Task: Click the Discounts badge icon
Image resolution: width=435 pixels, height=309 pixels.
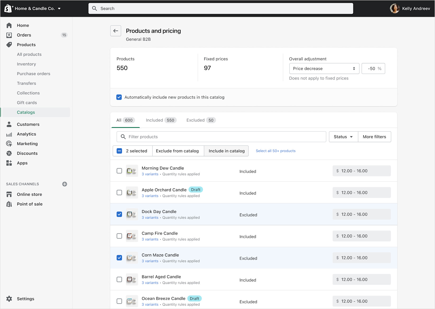Action: pos(9,153)
